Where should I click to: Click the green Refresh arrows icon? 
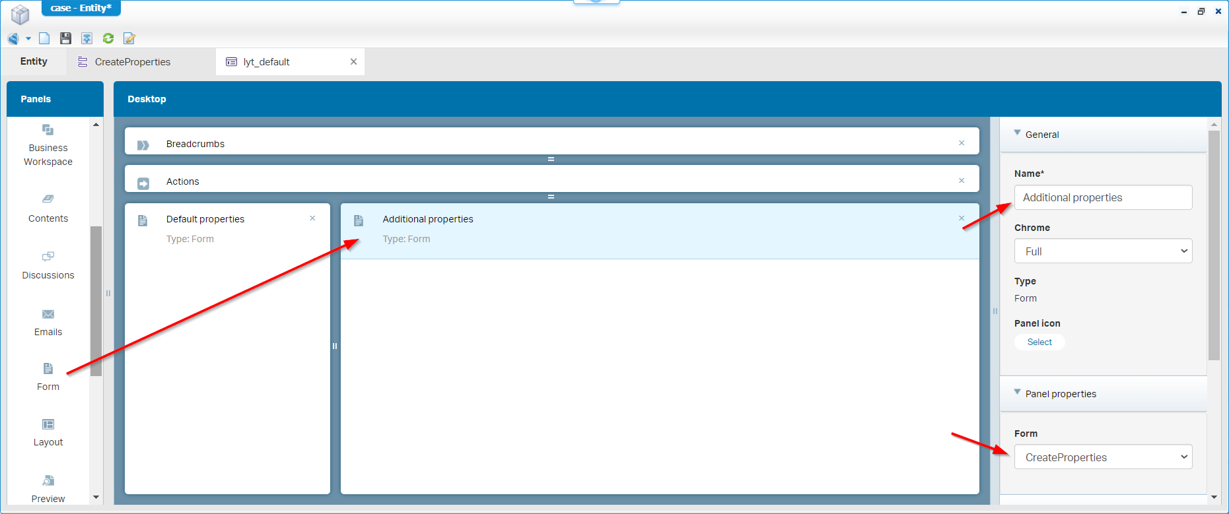[x=108, y=38]
